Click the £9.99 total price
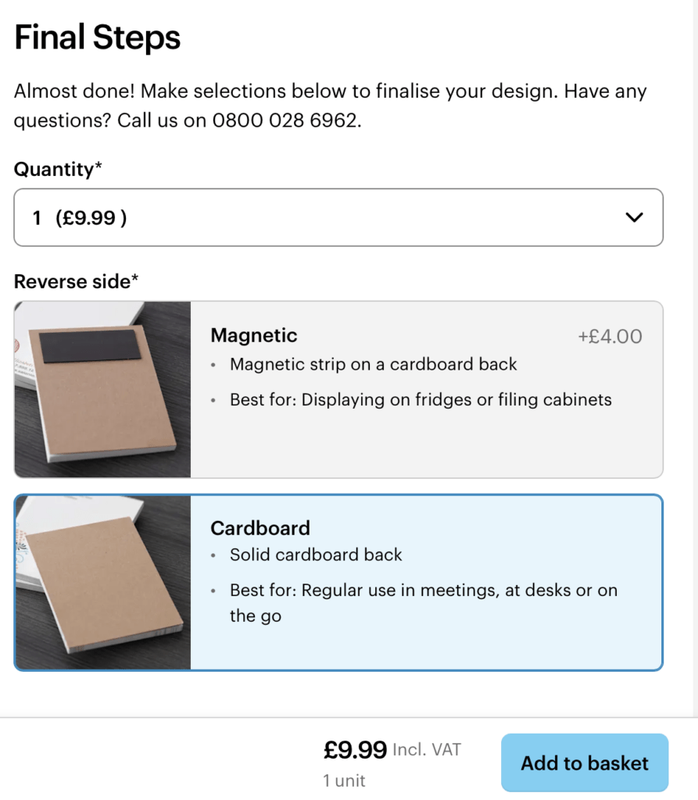The image size is (698, 800). [x=355, y=749]
